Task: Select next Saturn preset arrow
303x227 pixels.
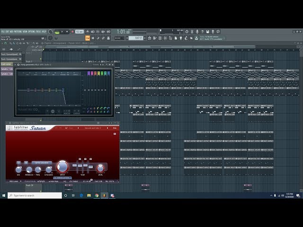Action: coord(107,128)
